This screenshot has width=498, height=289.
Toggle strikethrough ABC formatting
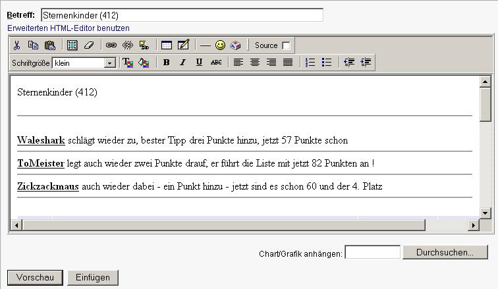click(216, 63)
